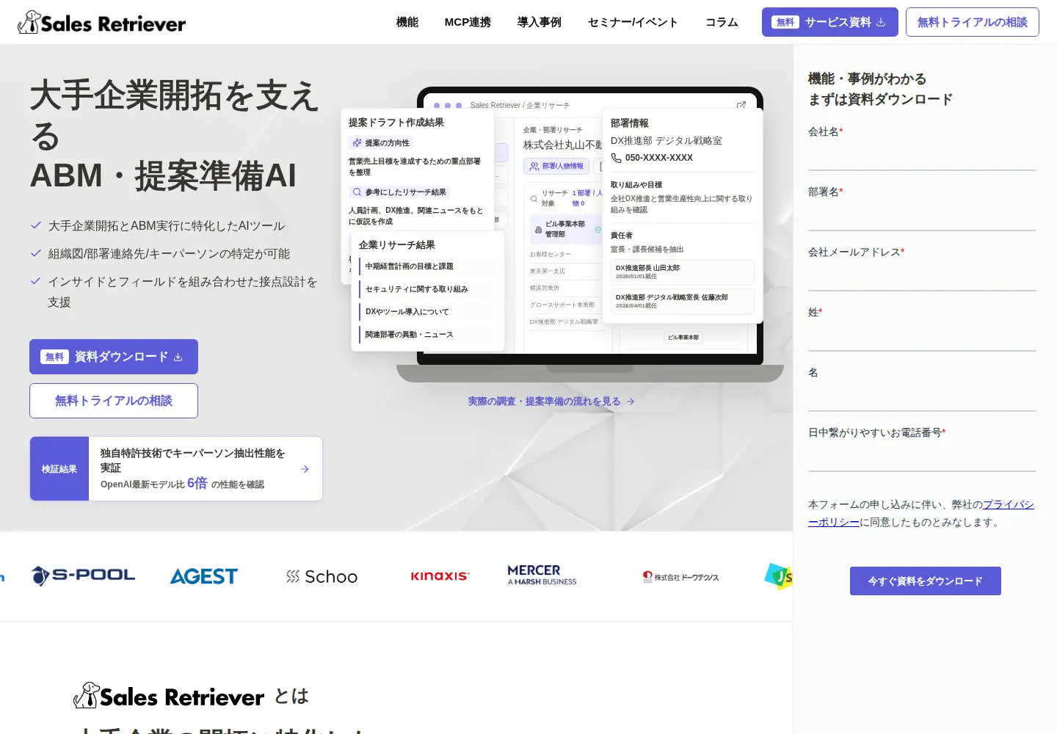Click the hero 資料ダウンロード button
Screen dimensions: 1057x734
(x=114, y=357)
